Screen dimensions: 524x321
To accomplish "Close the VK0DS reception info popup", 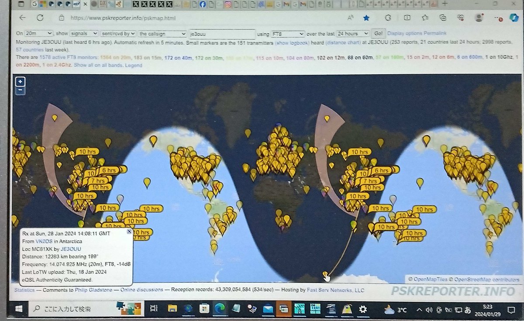I will [x=129, y=232].
